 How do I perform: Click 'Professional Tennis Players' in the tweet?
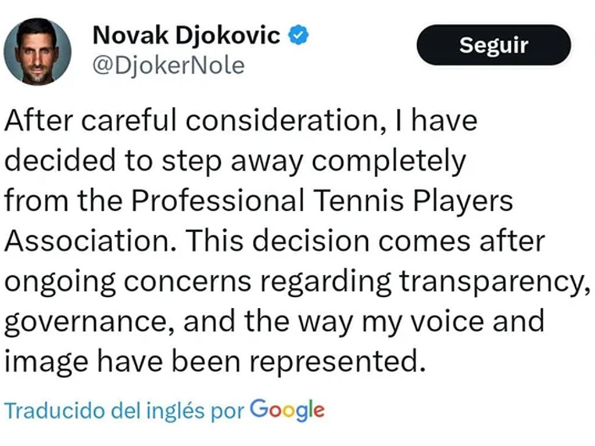point(322,202)
